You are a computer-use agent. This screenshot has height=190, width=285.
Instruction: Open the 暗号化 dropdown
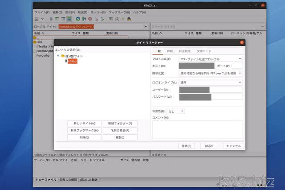pos(211,73)
